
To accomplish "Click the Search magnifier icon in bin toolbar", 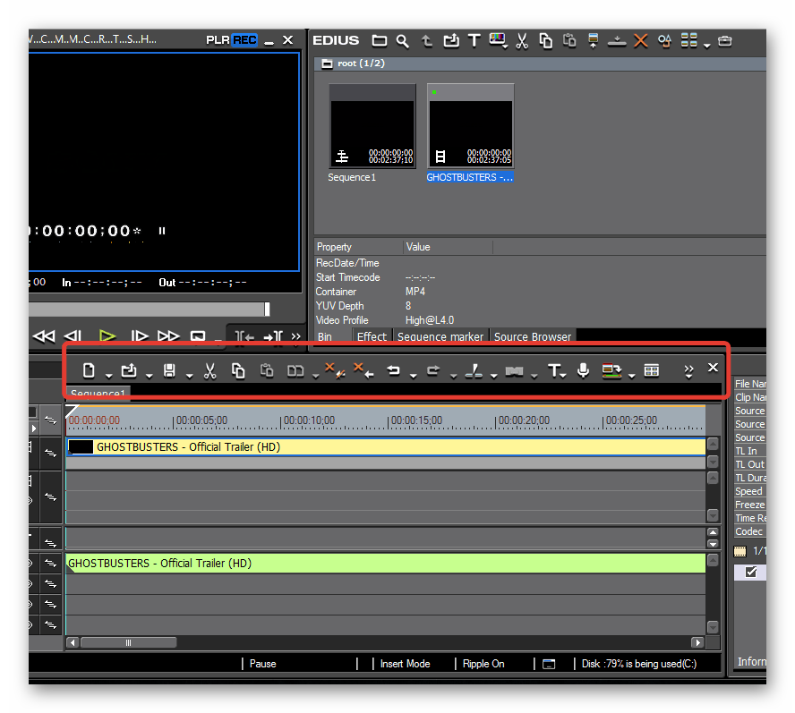I will [x=403, y=40].
